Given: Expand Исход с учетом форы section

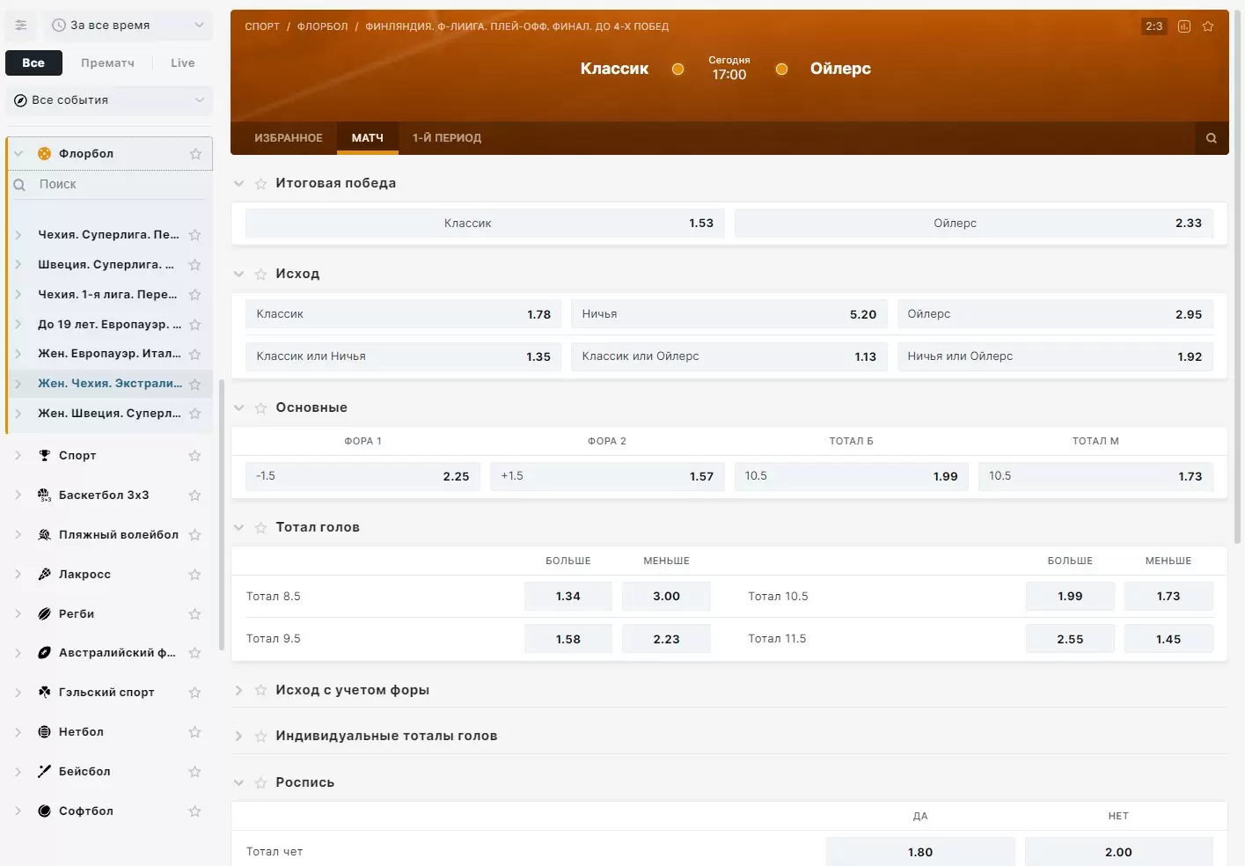Looking at the screenshot, I should pos(238,691).
